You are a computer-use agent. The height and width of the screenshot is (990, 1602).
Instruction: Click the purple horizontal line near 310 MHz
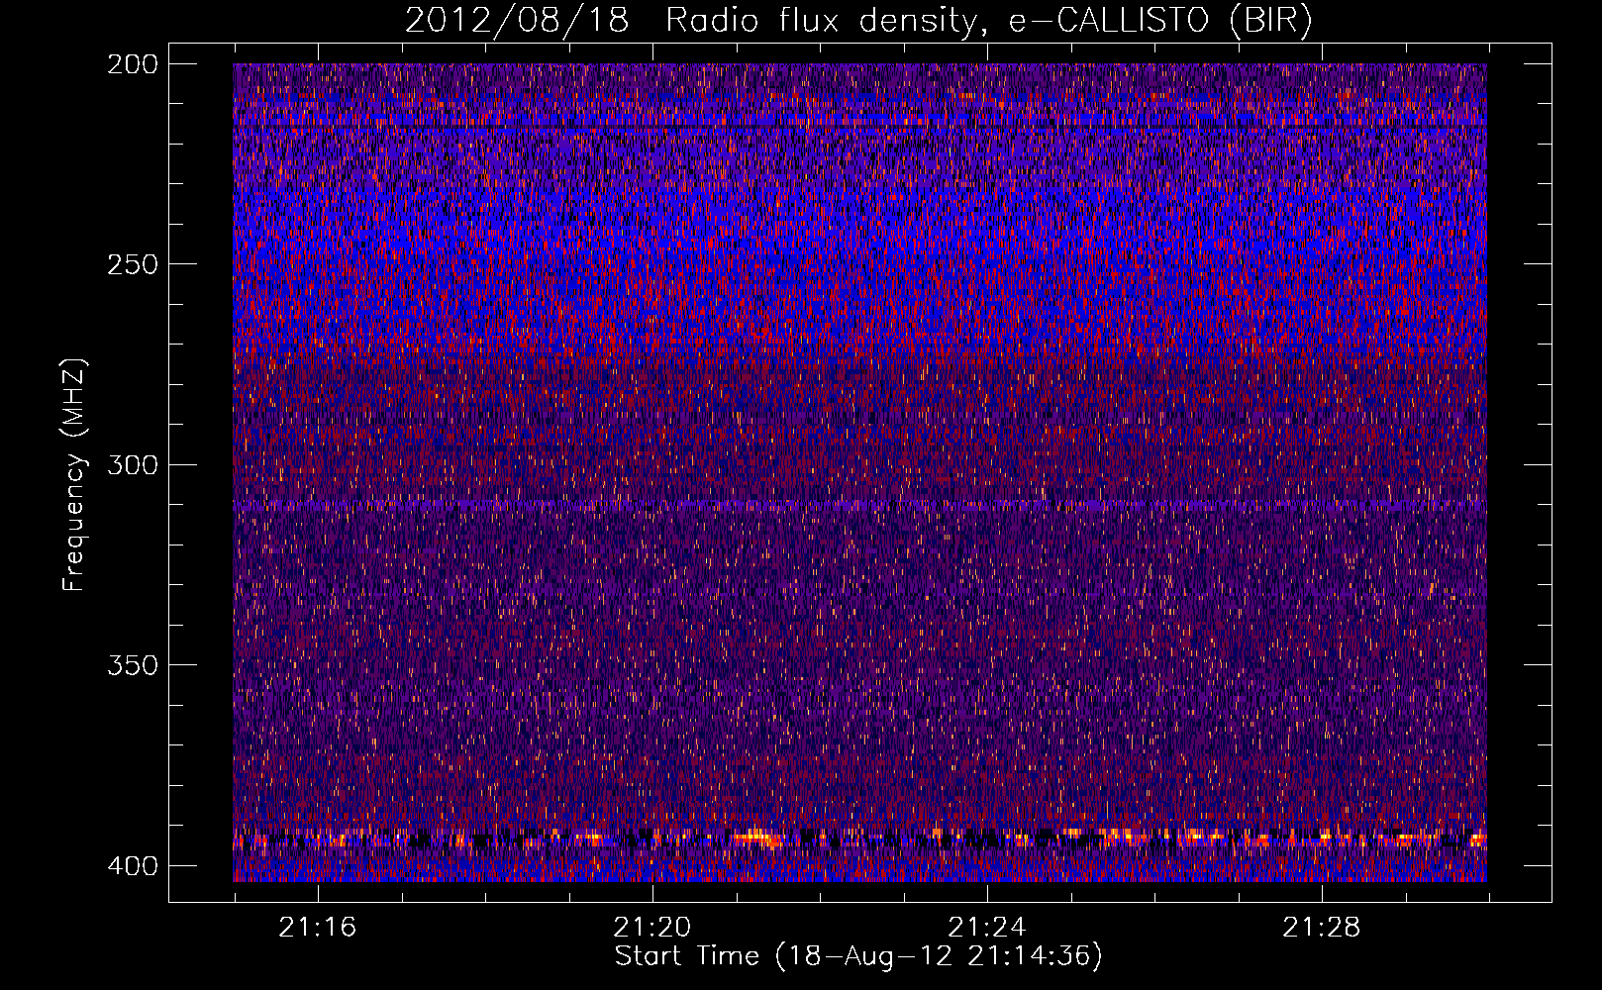click(x=859, y=505)
